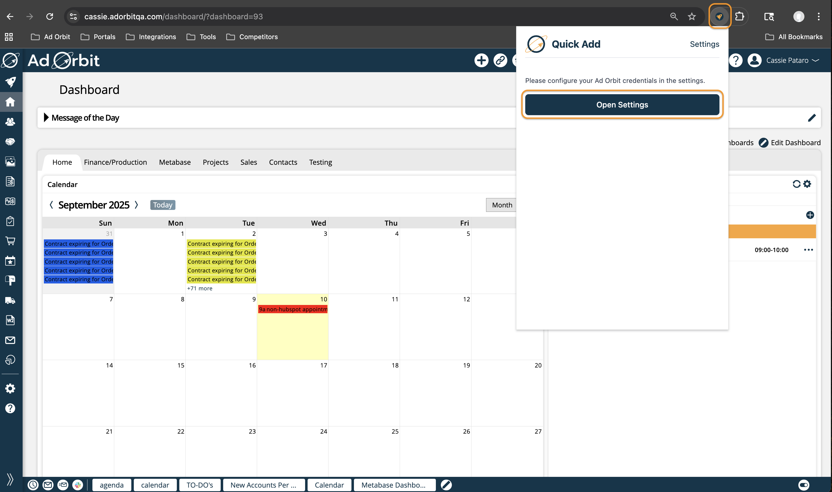
Task: Open the +71 more events link
Action: pyautogui.click(x=199, y=288)
